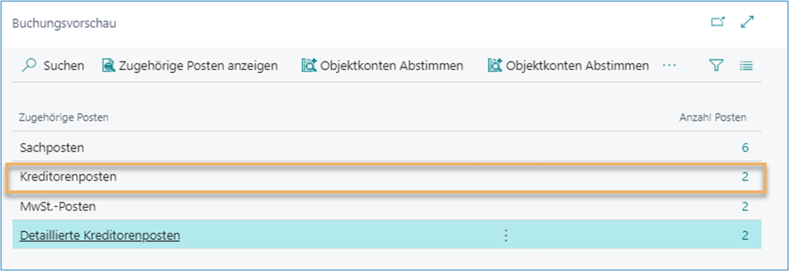Viewport: 789px width, 271px height.
Task: Toggle the list view icon
Action: 746,65
